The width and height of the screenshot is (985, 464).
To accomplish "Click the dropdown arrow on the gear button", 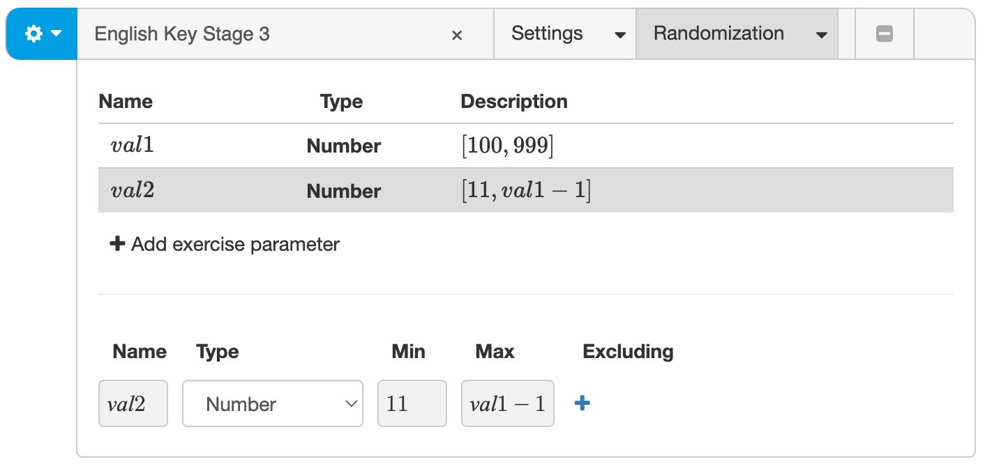I will pos(54,33).
